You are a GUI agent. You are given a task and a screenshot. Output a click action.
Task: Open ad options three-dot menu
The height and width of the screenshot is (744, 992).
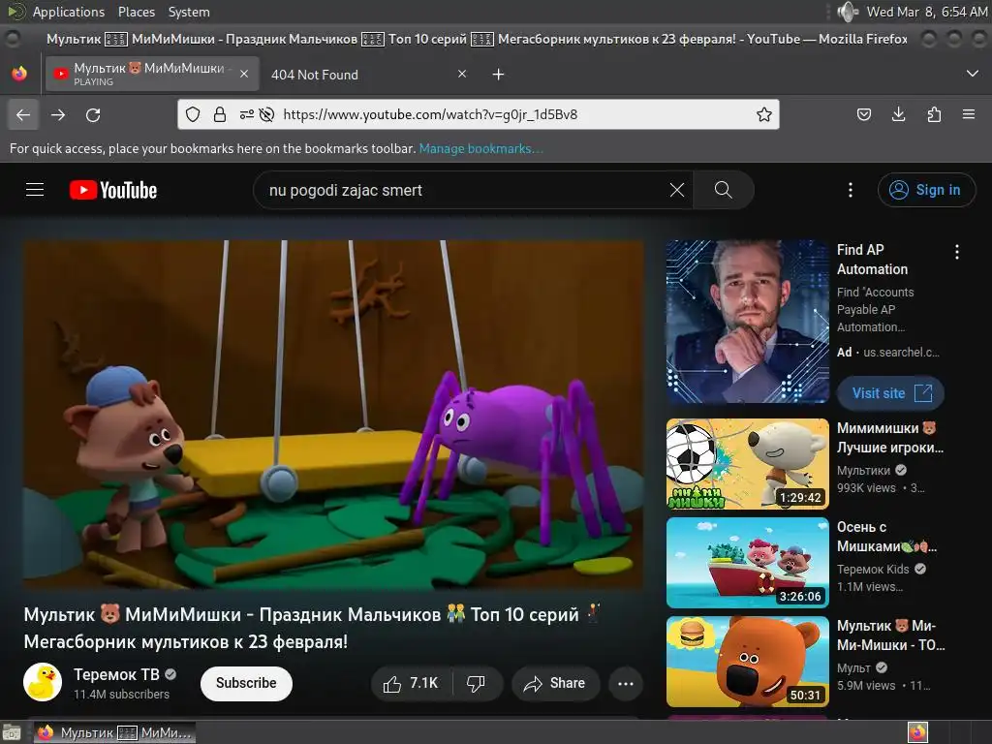tap(956, 252)
